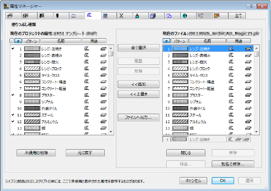Switch to the Pen Sets tab

coord(45,16)
